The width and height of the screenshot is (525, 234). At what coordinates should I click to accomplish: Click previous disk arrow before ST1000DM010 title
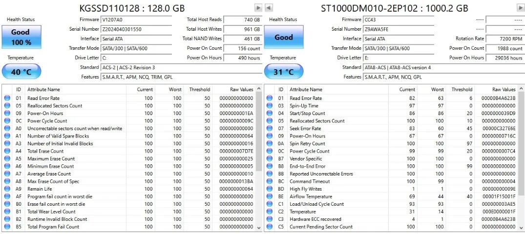click(x=269, y=8)
